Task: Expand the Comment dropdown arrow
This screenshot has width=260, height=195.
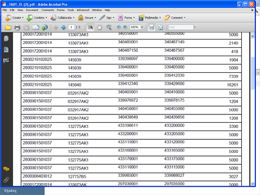Action: [185, 18]
